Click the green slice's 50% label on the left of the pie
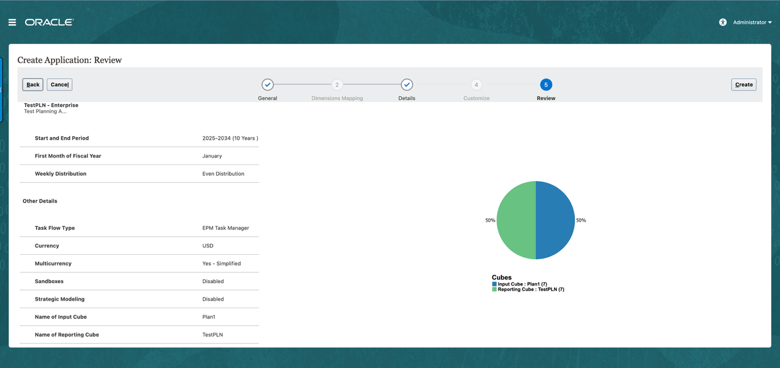The width and height of the screenshot is (780, 368). click(490, 220)
